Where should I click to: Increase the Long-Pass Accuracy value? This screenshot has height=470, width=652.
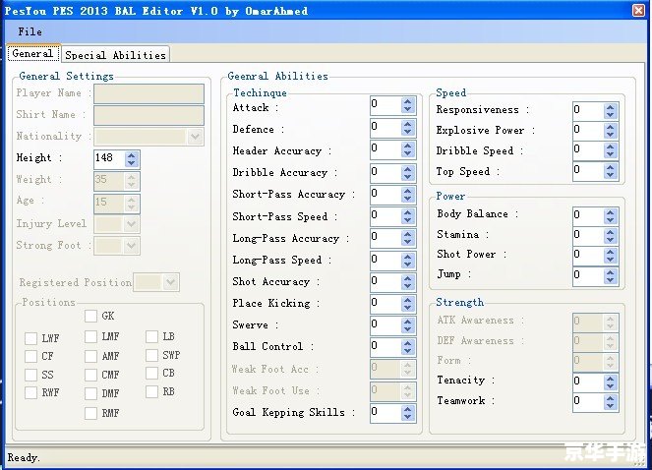click(x=408, y=234)
